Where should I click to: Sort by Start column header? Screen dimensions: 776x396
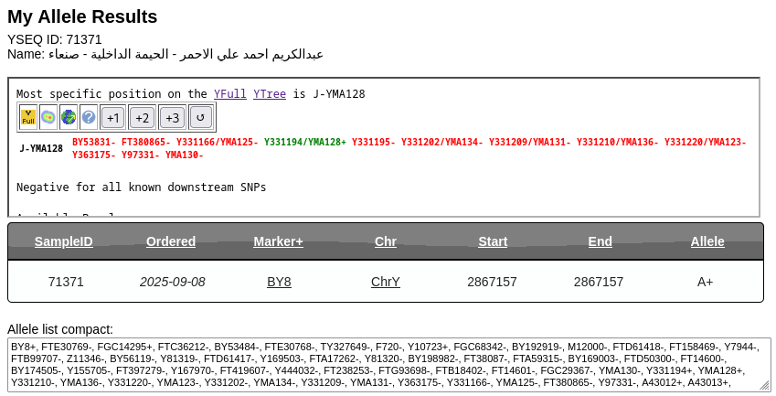tap(493, 241)
